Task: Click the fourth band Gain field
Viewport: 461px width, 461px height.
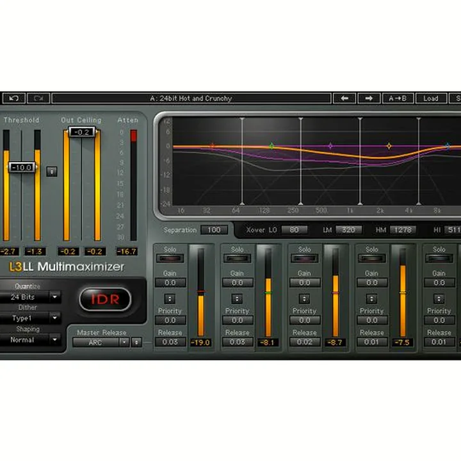Action: pos(372,283)
